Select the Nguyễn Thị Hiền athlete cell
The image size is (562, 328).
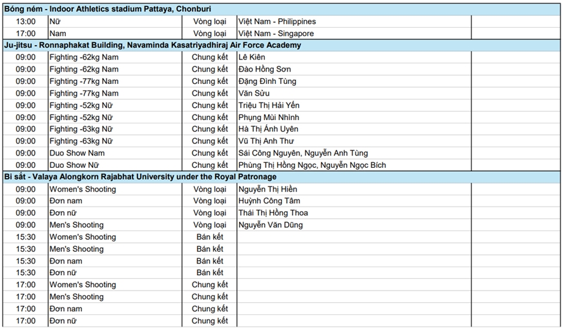point(266,189)
